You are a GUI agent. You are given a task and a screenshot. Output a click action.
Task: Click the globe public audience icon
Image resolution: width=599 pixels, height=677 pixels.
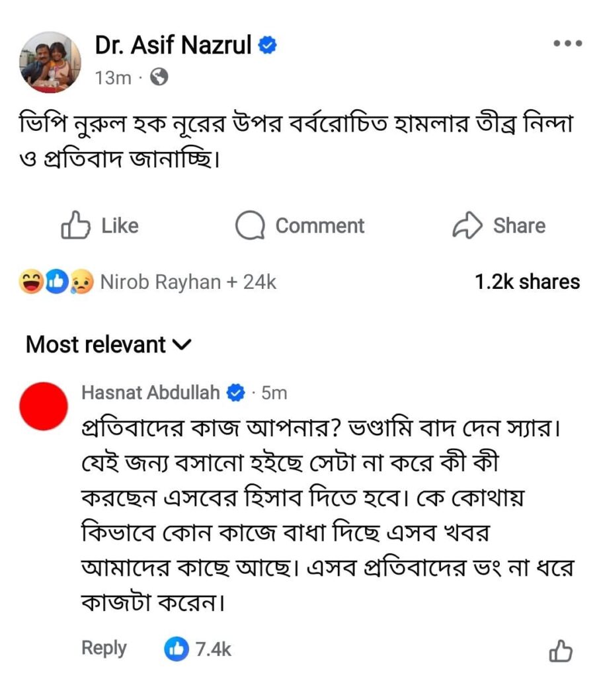tap(159, 77)
